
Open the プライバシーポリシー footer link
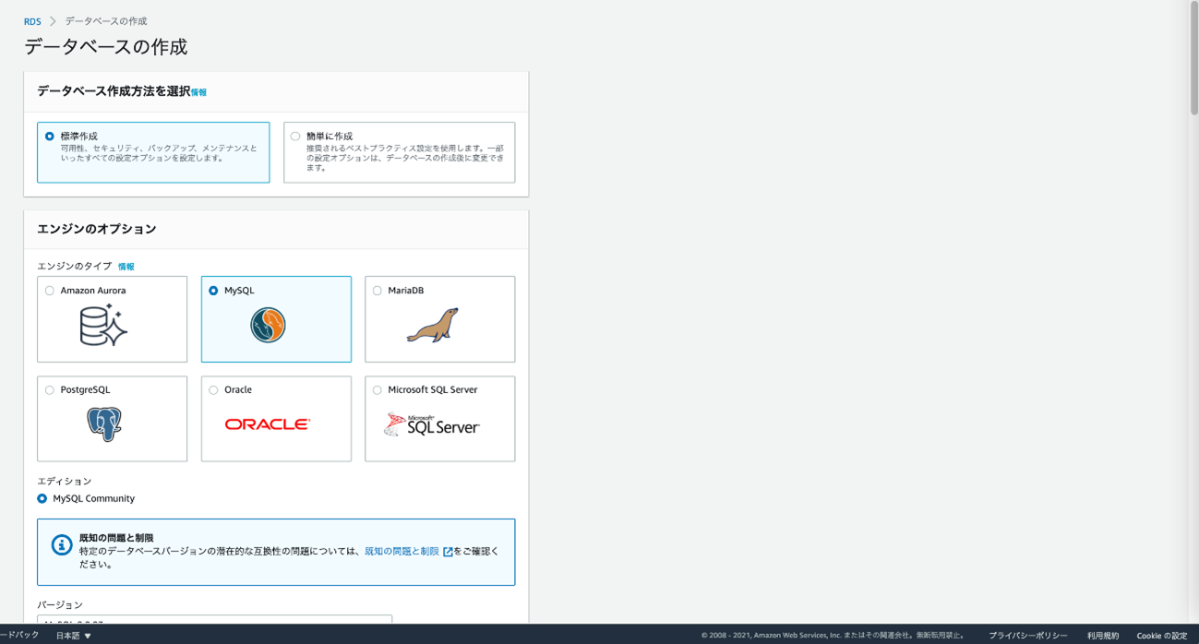coord(1027,636)
